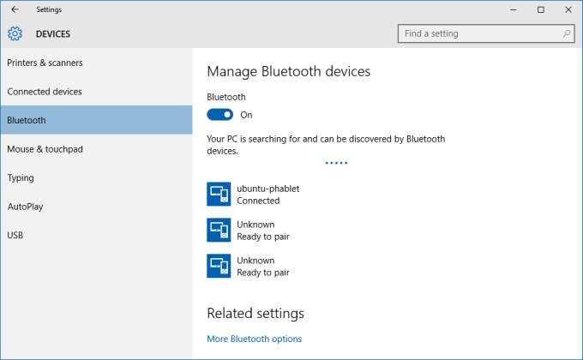
Task: Open Typing settings
Action: pos(96,177)
